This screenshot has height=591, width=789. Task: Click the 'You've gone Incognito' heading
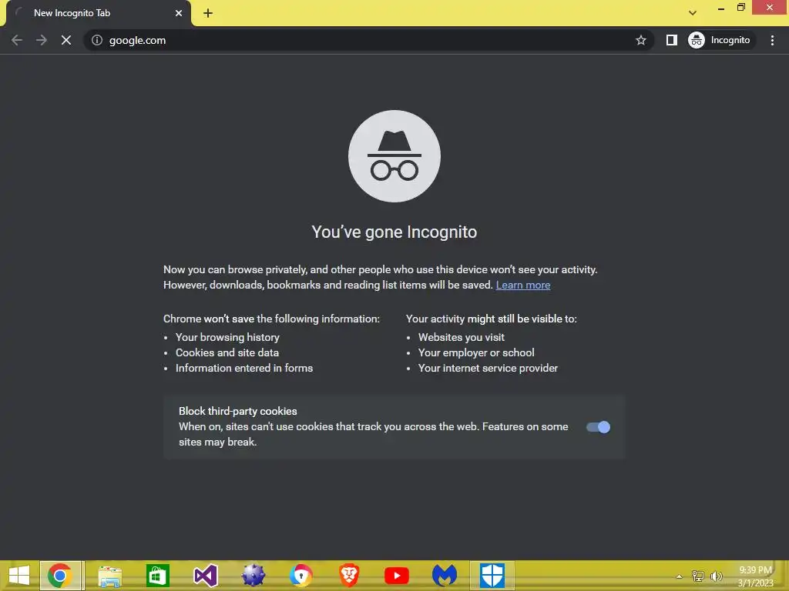coord(394,232)
